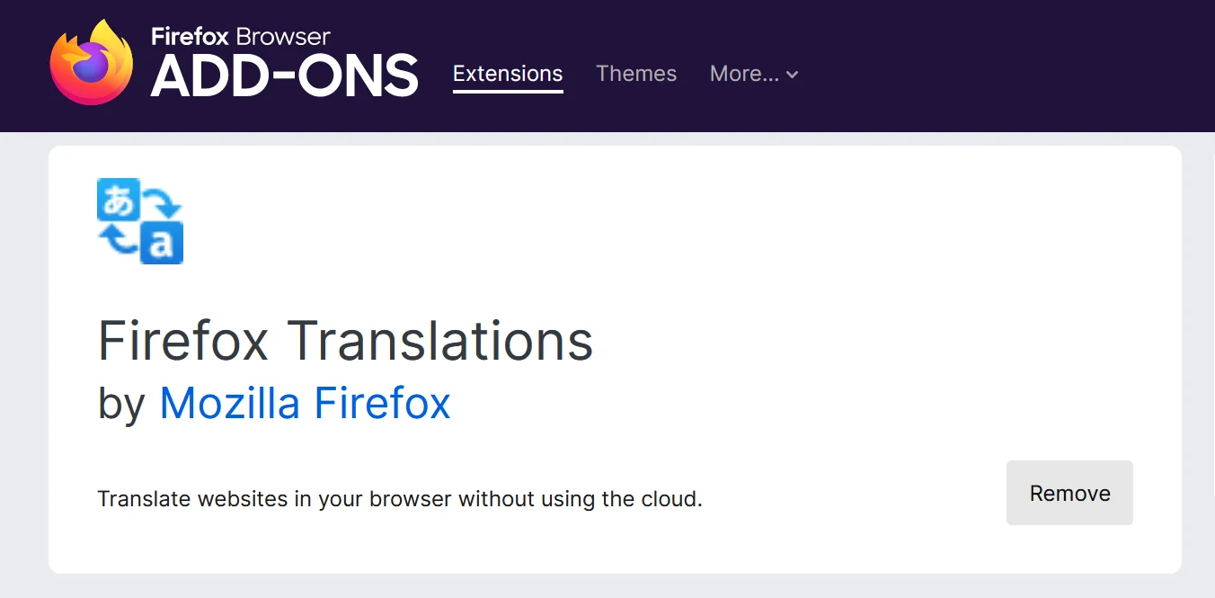Viewport: 1215px width, 598px height.
Task: Click the ADD-ONS wordmark logo
Action: (284, 76)
